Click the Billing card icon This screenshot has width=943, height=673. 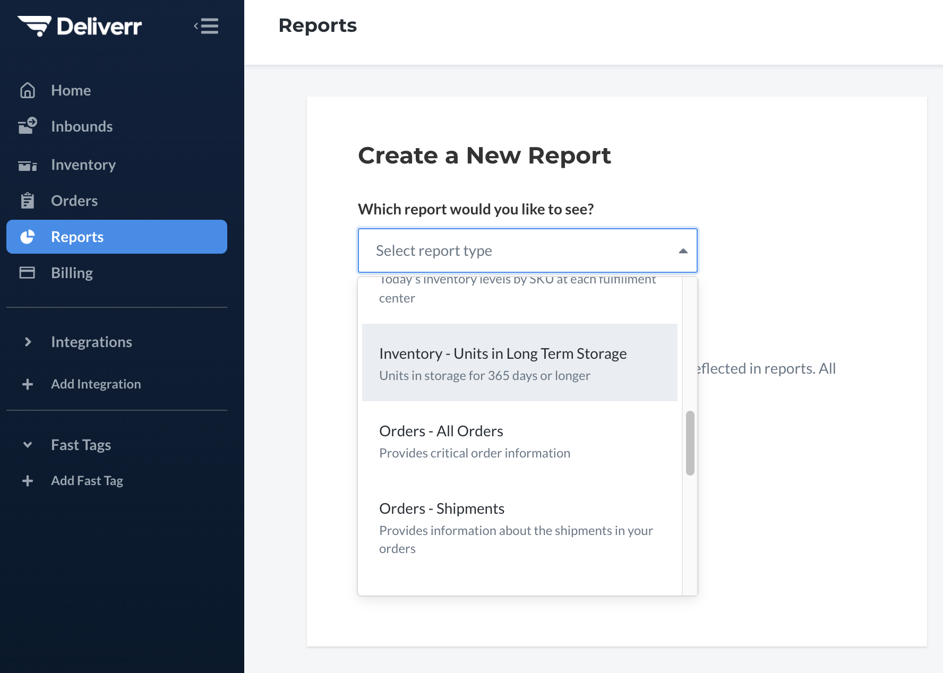[x=27, y=273]
